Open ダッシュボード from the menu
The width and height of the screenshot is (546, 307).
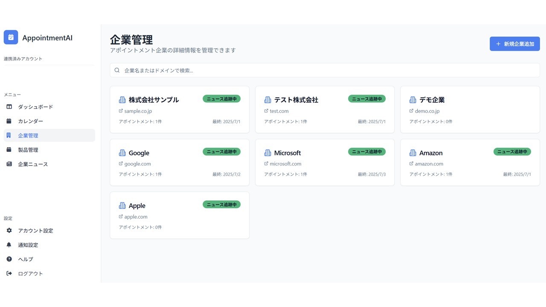pyautogui.click(x=49, y=107)
